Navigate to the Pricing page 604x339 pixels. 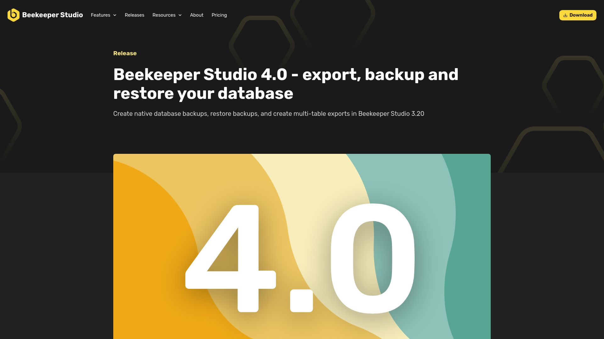[x=219, y=15]
